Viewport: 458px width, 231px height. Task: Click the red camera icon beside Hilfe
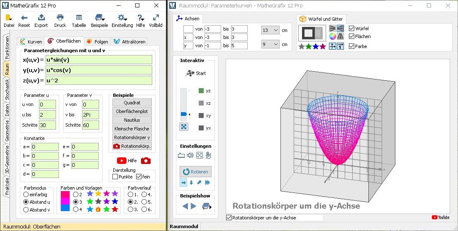click(x=146, y=161)
